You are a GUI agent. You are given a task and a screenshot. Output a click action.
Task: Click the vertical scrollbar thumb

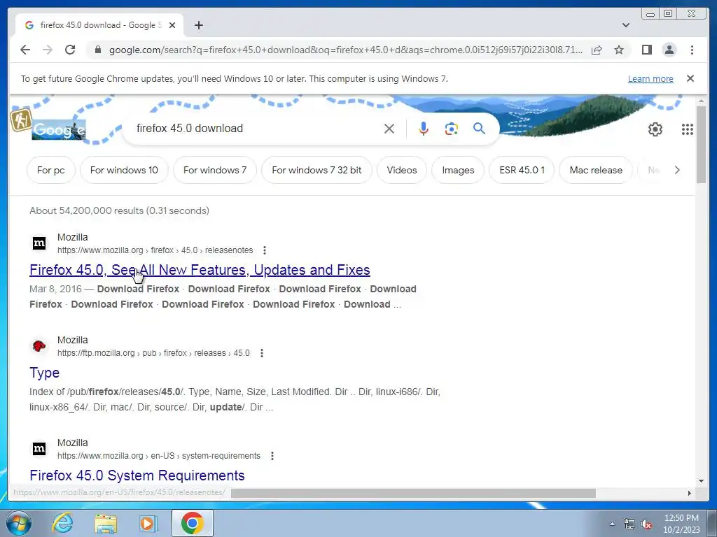pos(701,145)
